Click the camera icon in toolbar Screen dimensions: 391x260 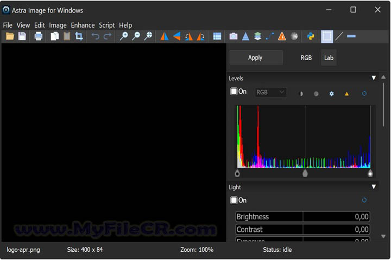pyautogui.click(x=234, y=36)
